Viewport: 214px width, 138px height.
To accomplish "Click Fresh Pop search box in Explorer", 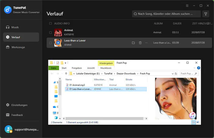I will pyautogui.click(x=189, y=74).
